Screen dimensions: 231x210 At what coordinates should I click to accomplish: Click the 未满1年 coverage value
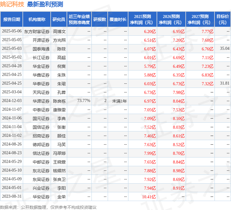point(119,101)
